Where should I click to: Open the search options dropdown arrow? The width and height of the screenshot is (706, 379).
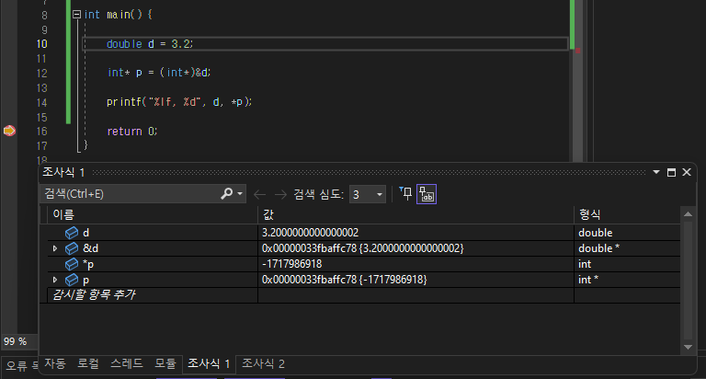click(x=240, y=194)
